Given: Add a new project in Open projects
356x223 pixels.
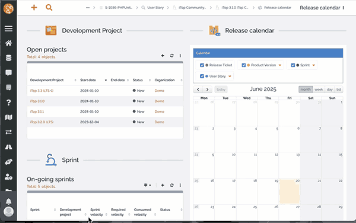Looking at the screenshot, I should click(x=163, y=56).
